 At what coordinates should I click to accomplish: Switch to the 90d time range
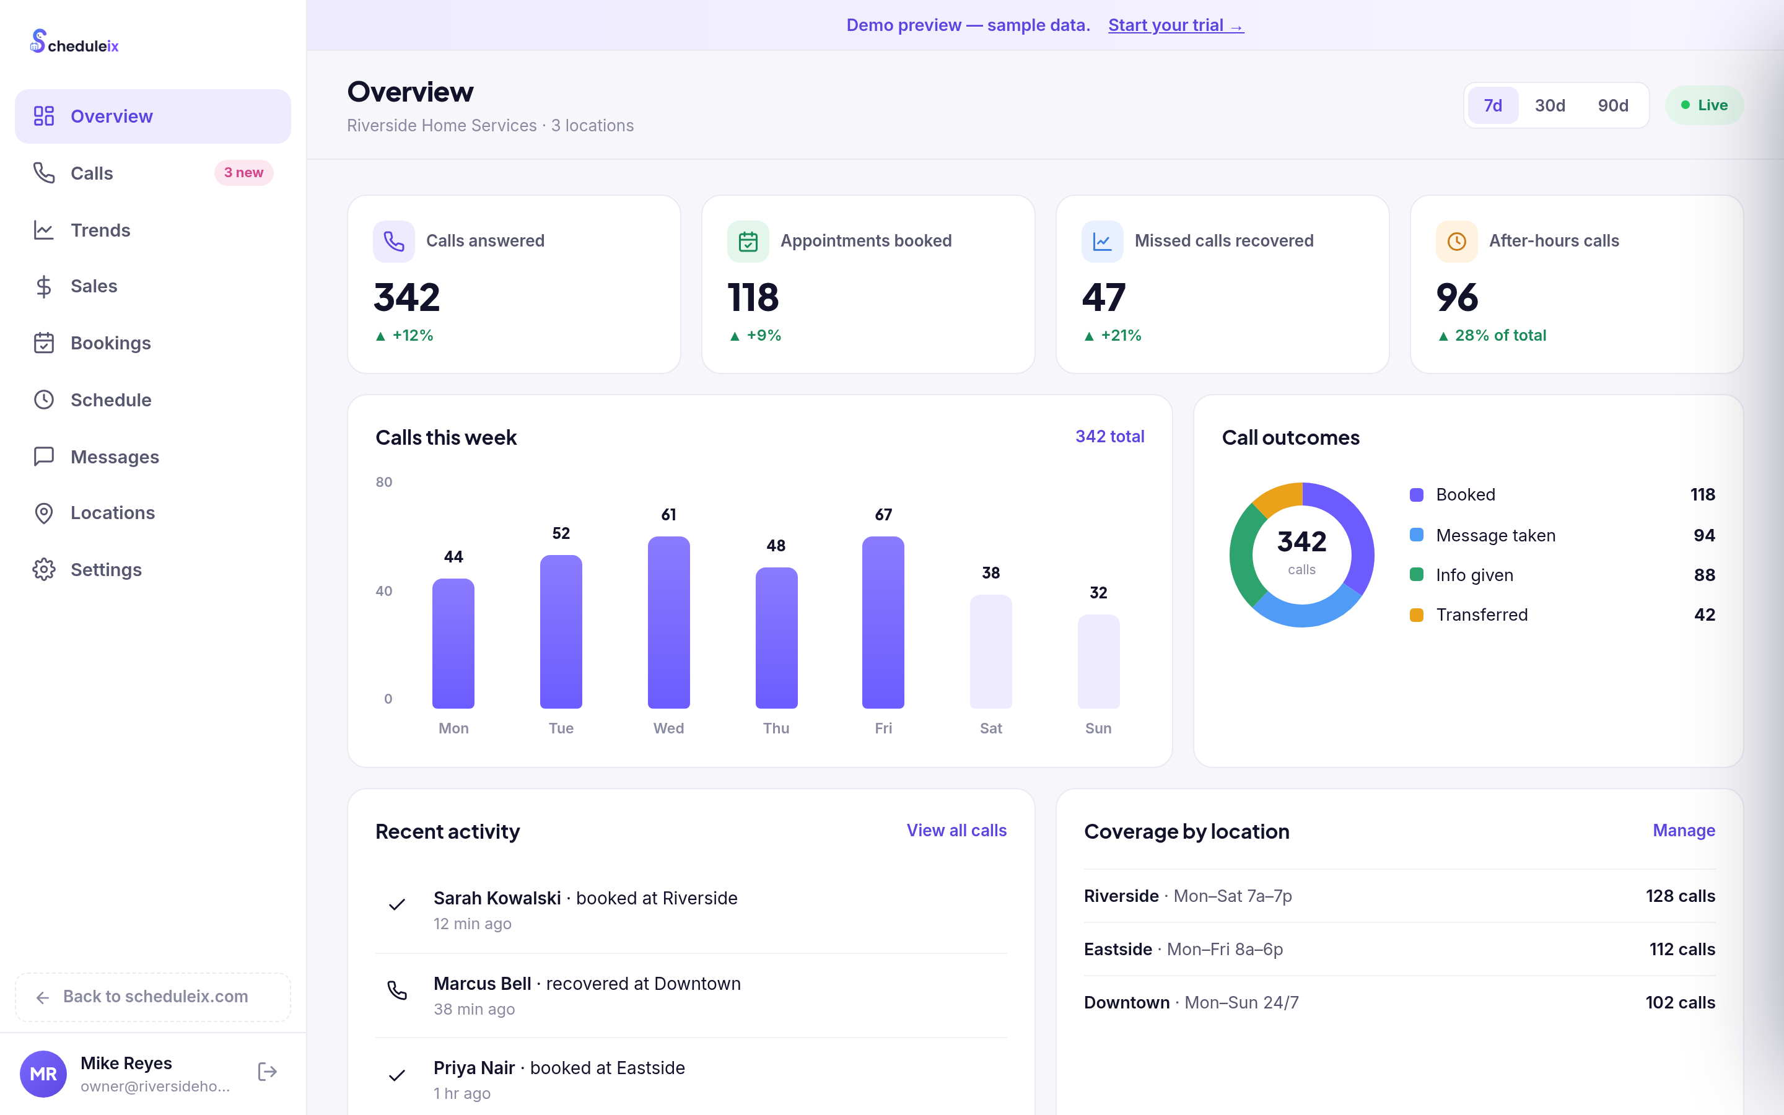[1613, 105]
